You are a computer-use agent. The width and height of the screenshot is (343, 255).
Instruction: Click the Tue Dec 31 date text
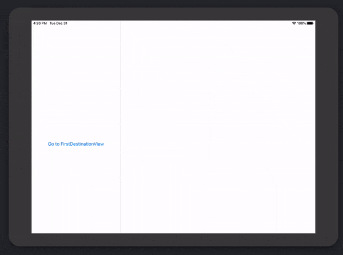click(x=58, y=23)
